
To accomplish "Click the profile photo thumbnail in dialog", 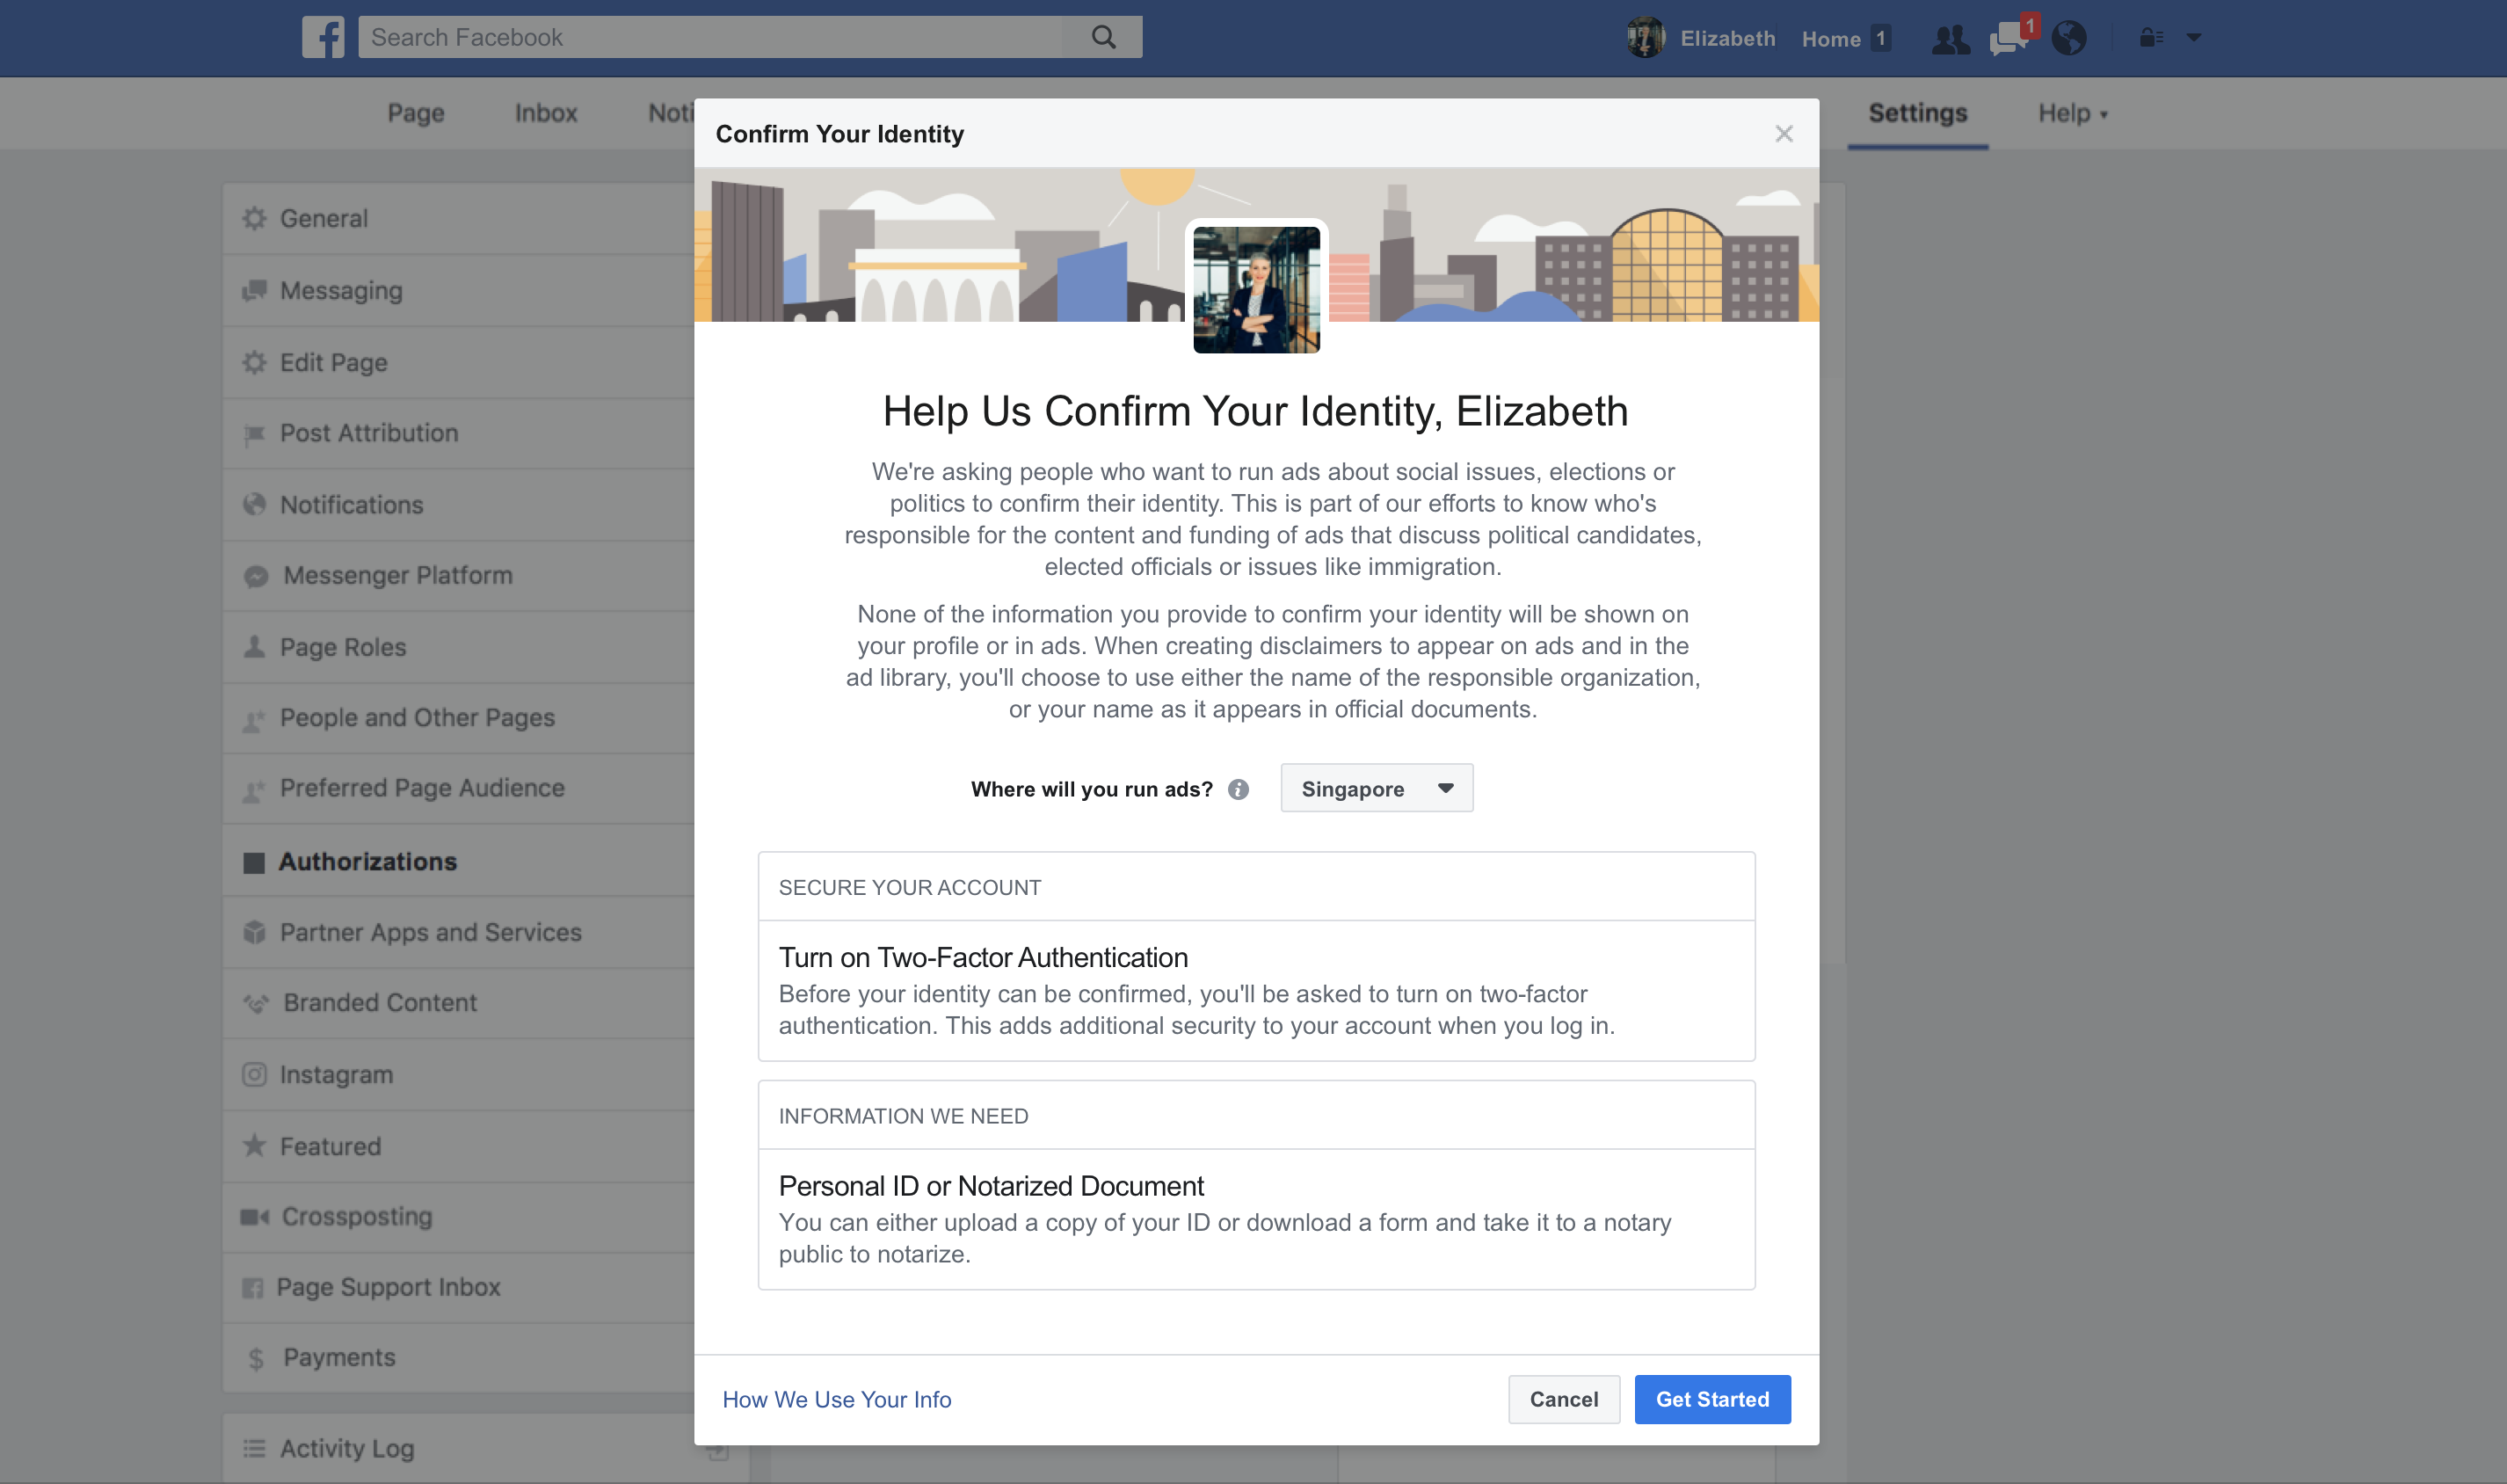I will coord(1256,289).
